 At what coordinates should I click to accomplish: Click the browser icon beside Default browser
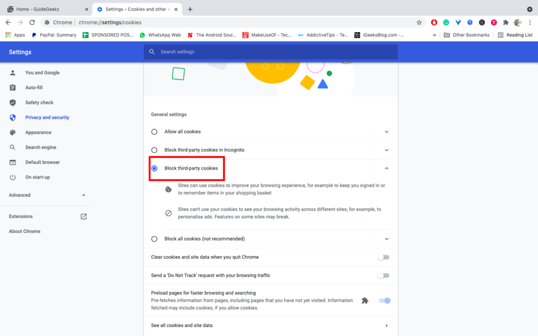13,162
